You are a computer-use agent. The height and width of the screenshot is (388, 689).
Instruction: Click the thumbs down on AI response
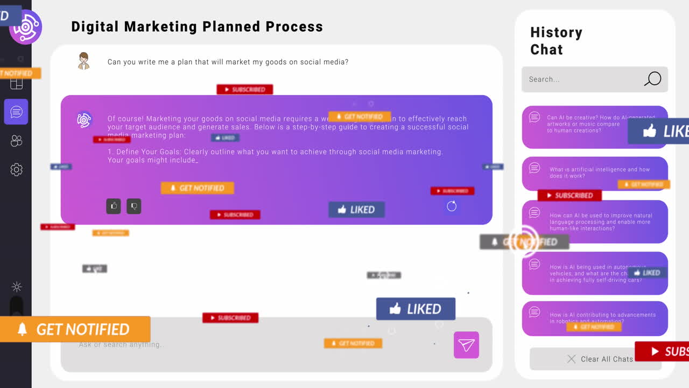(x=134, y=206)
